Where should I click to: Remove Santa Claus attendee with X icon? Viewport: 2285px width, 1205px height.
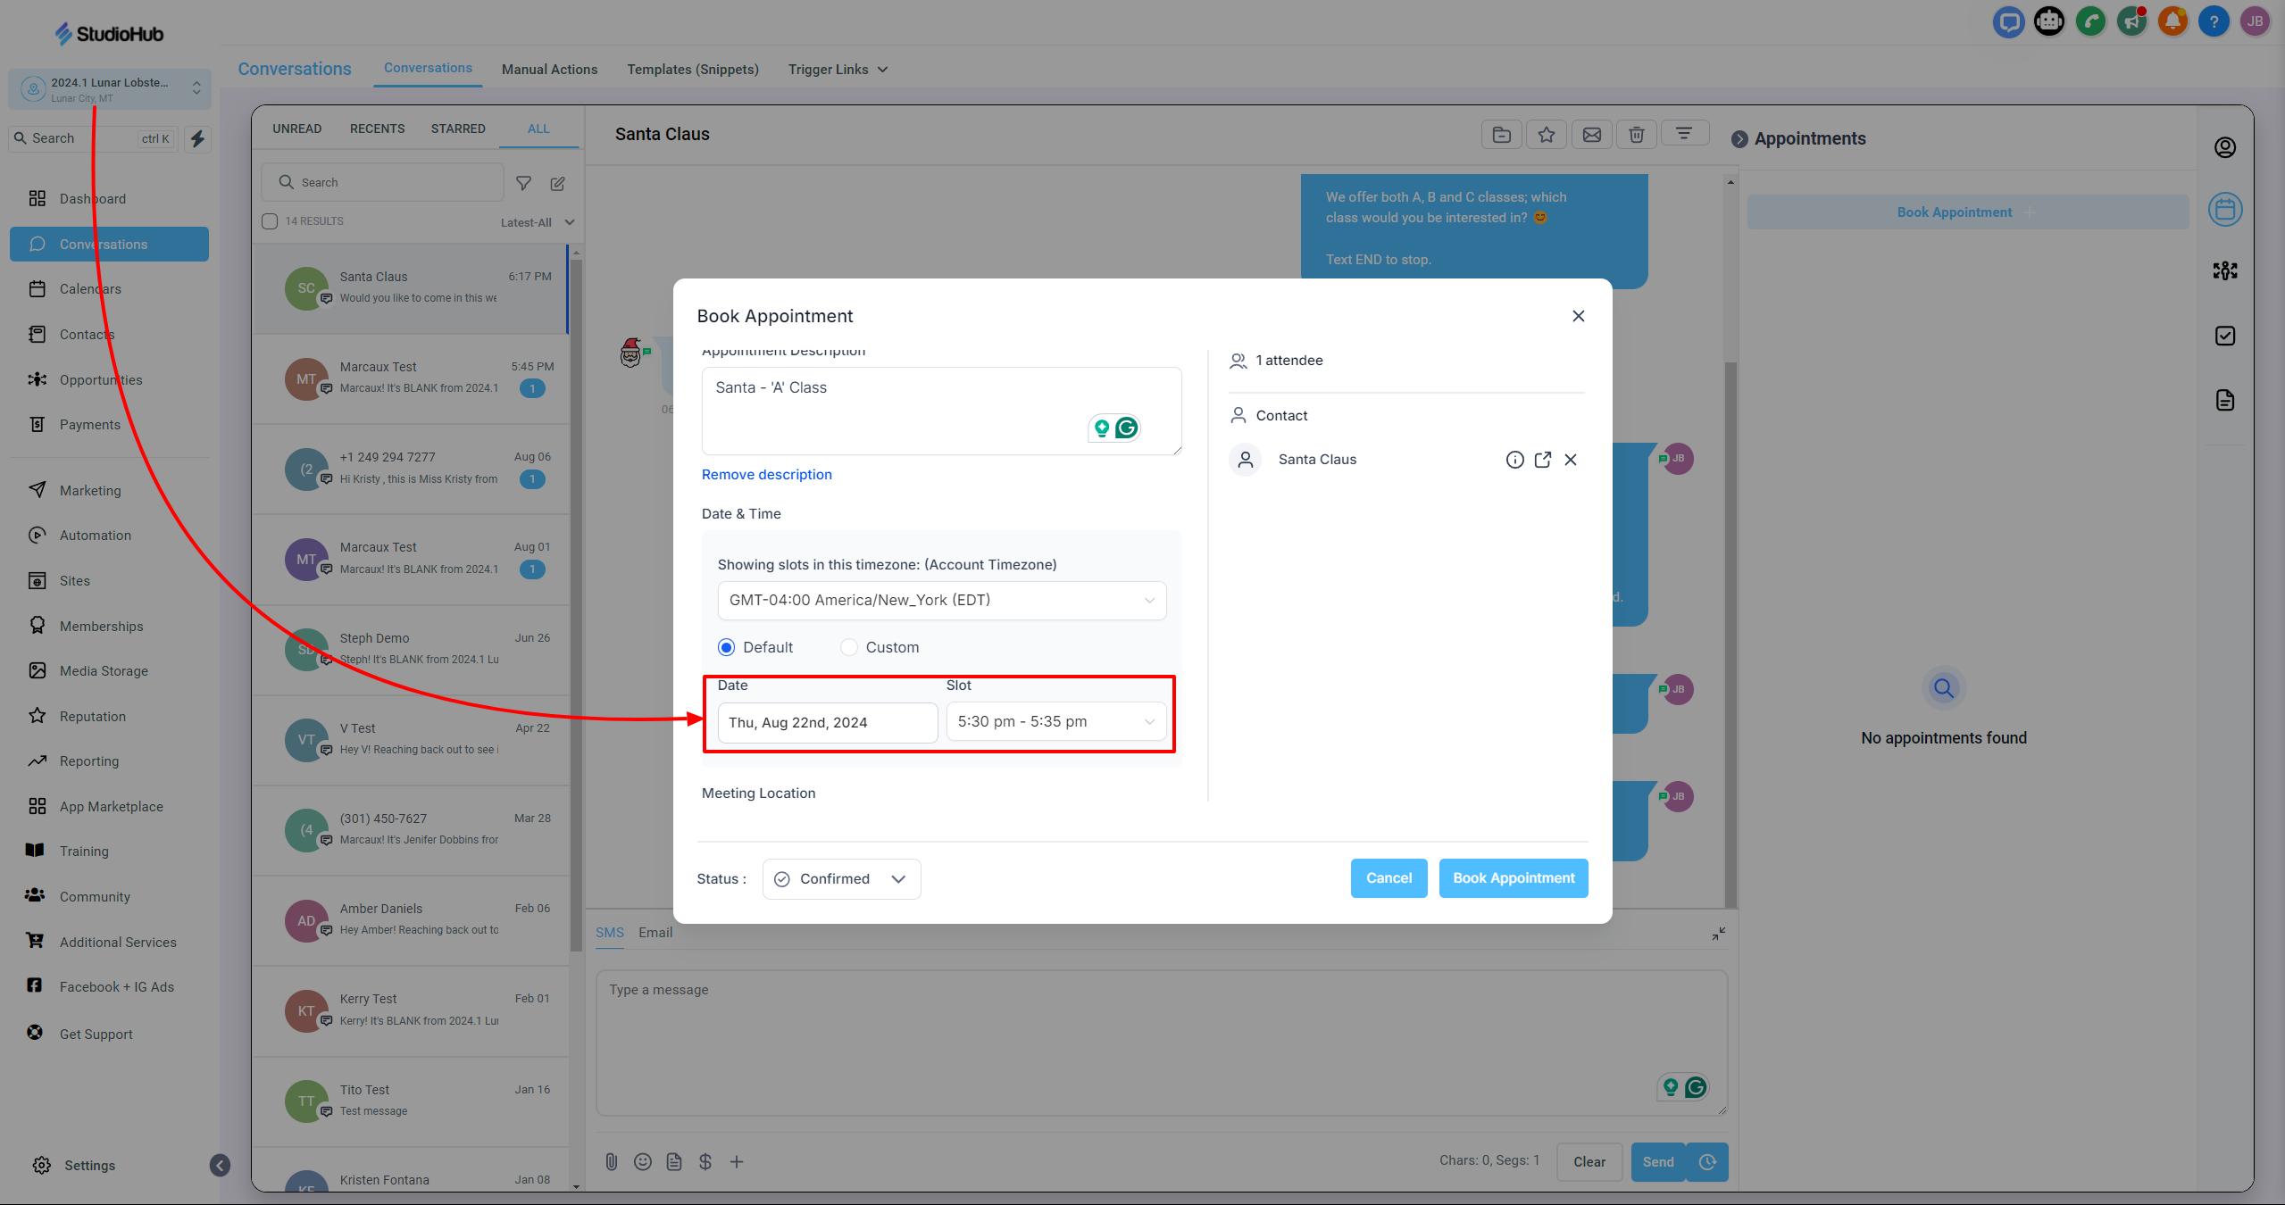(1571, 460)
